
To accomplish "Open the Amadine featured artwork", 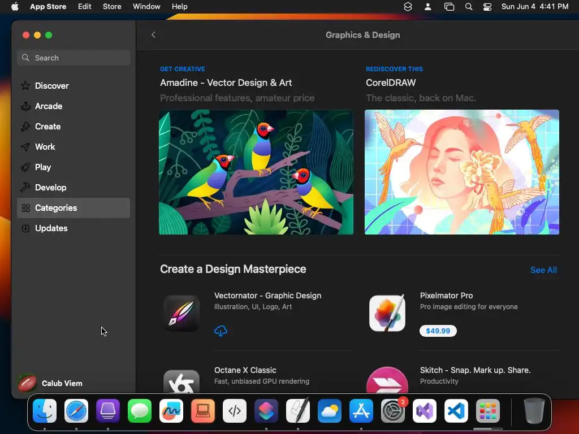I will 256,172.
